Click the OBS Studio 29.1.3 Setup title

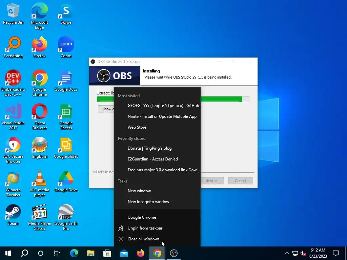118,62
